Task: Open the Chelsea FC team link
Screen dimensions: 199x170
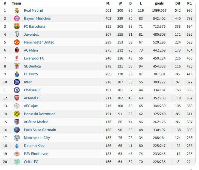Action: [x=33, y=90]
